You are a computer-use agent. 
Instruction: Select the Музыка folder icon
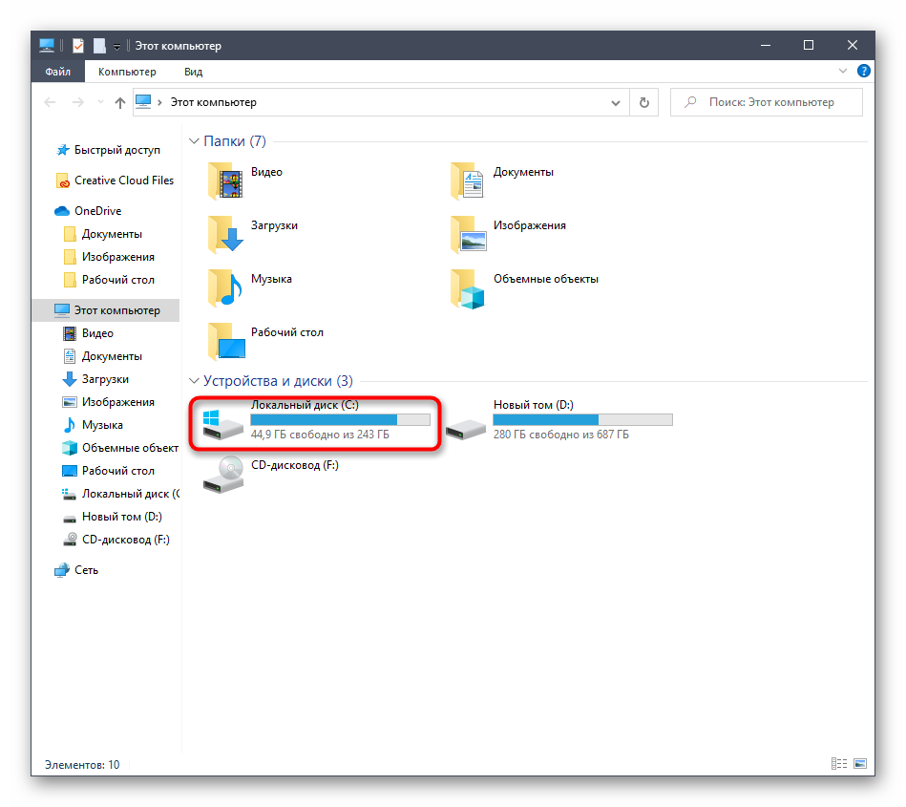coord(225,287)
